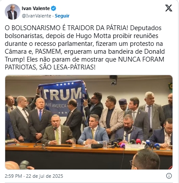Click the 'SÃO LESA-PÁTRIAS!' closing text

click(x=67, y=67)
